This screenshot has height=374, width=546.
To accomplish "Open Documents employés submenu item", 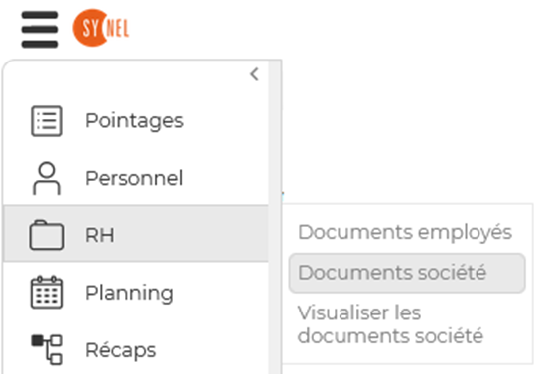I will coord(405,232).
